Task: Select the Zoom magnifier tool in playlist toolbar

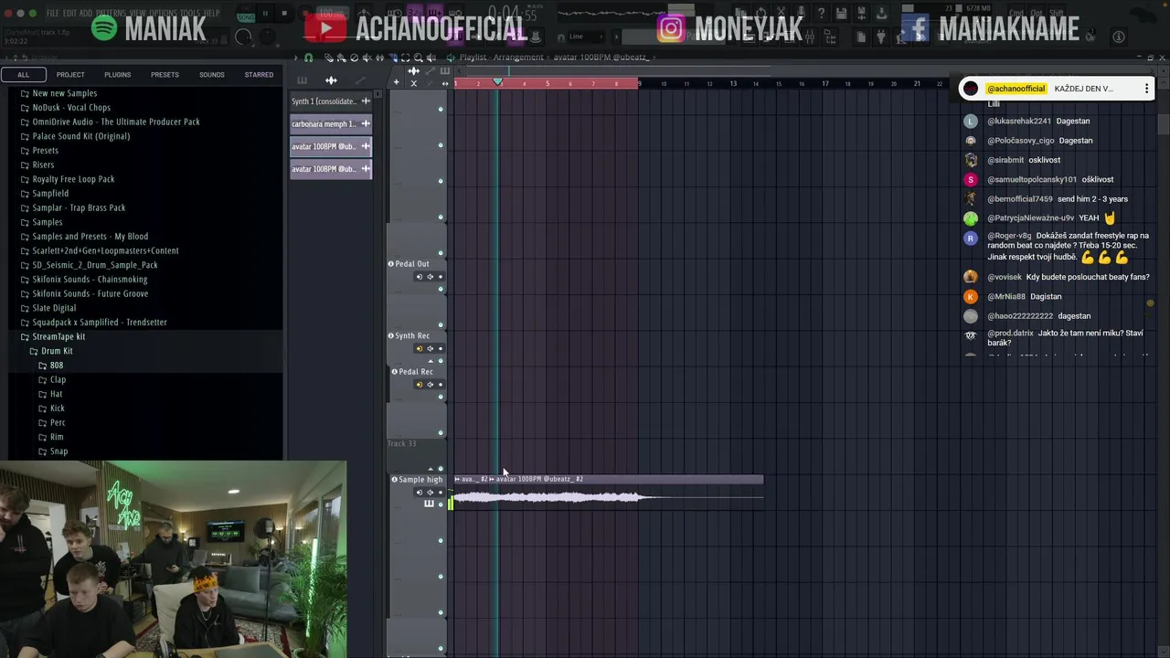Action: click(418, 58)
